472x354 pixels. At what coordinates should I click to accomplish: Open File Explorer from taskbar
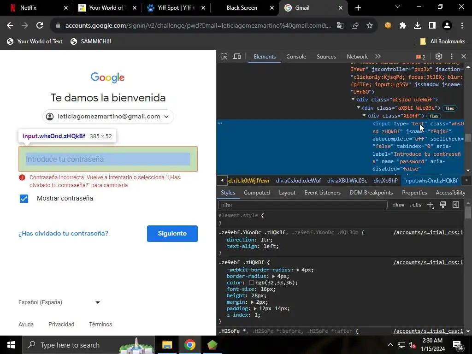167,345
